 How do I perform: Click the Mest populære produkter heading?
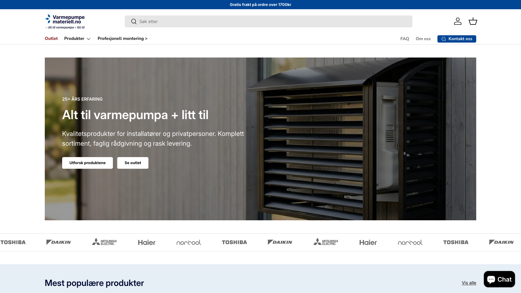94,283
